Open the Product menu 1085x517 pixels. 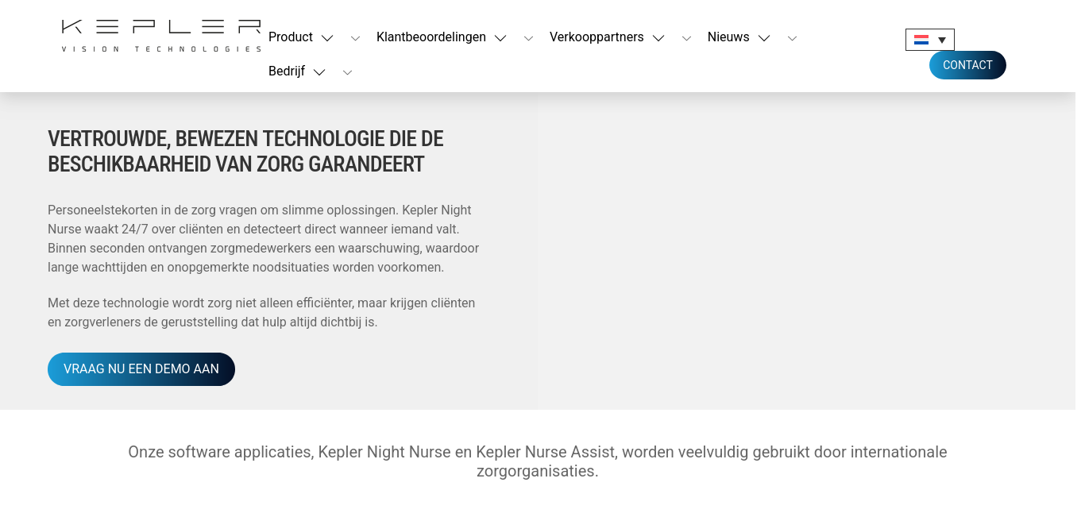tap(291, 37)
